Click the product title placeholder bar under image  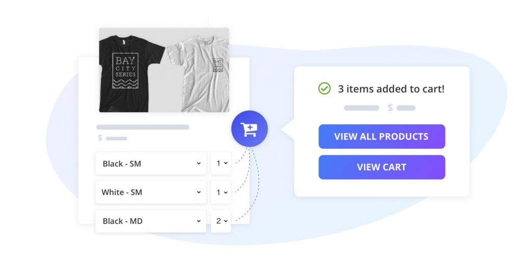[x=143, y=127]
